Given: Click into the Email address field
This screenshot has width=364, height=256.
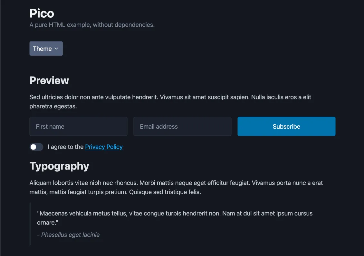Looking at the screenshot, I should click(x=182, y=126).
